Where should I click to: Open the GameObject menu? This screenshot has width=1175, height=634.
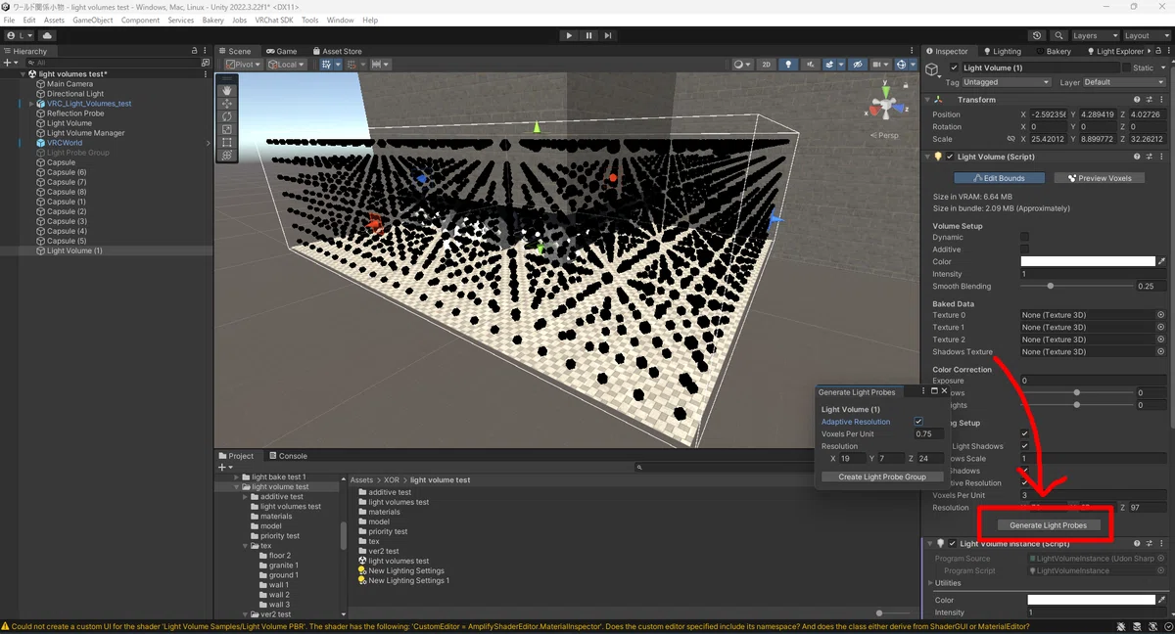click(92, 20)
